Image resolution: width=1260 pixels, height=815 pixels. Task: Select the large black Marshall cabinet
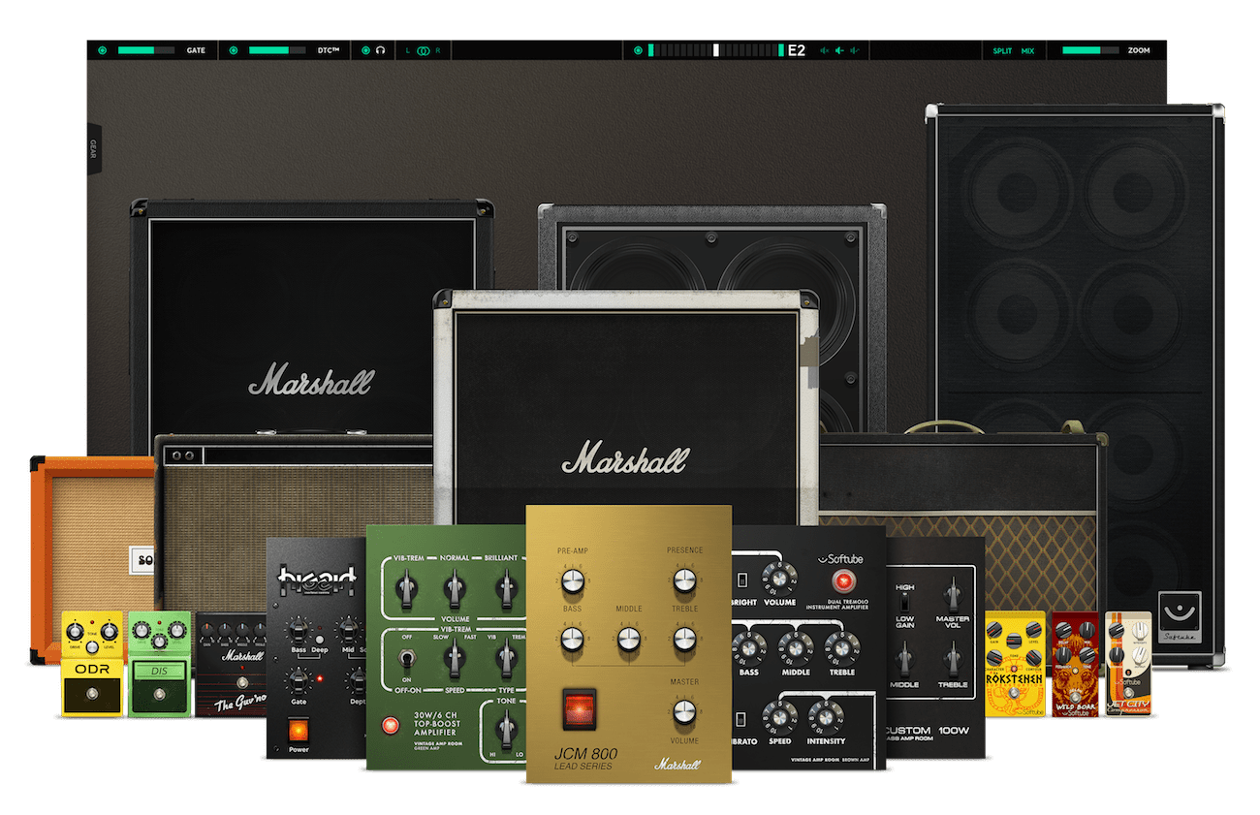(310, 320)
